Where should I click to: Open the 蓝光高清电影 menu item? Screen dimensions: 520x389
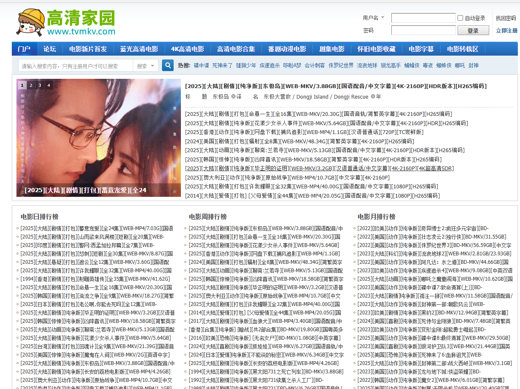[139, 49]
